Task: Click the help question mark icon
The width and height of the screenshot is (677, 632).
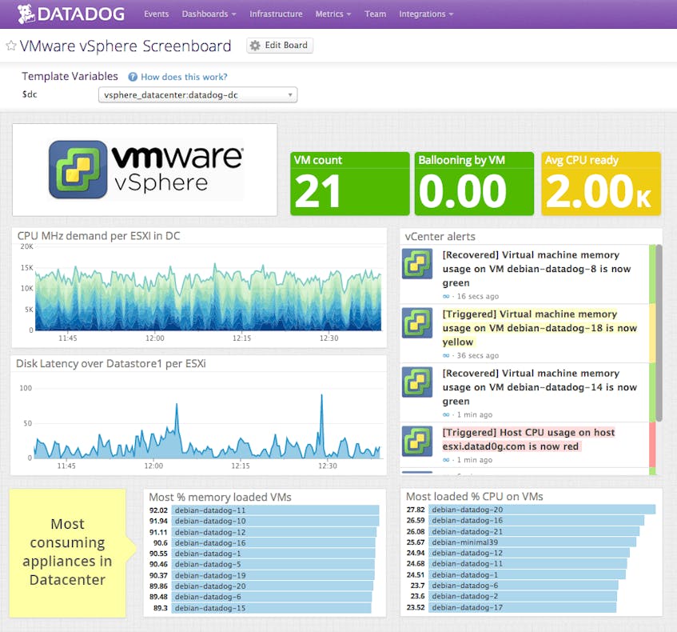Action: (133, 77)
